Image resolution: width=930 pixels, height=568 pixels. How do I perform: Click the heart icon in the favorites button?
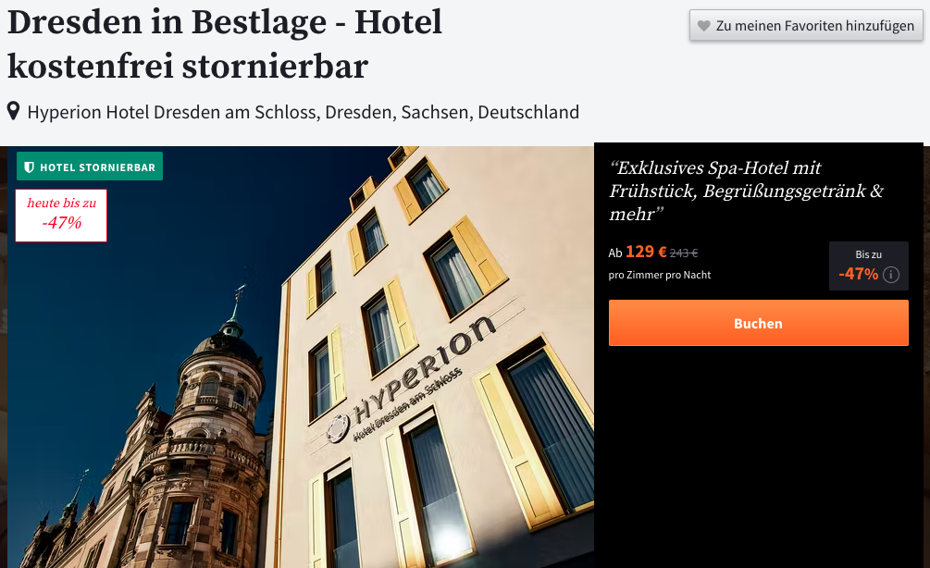coord(704,26)
